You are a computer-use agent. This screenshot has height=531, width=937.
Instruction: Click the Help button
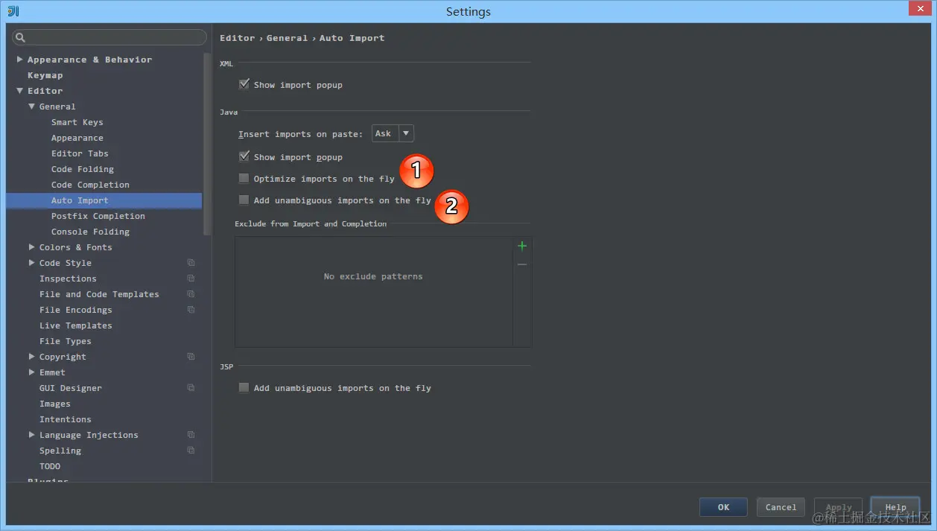point(895,507)
